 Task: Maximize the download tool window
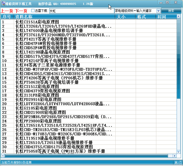[x=167, y=3]
